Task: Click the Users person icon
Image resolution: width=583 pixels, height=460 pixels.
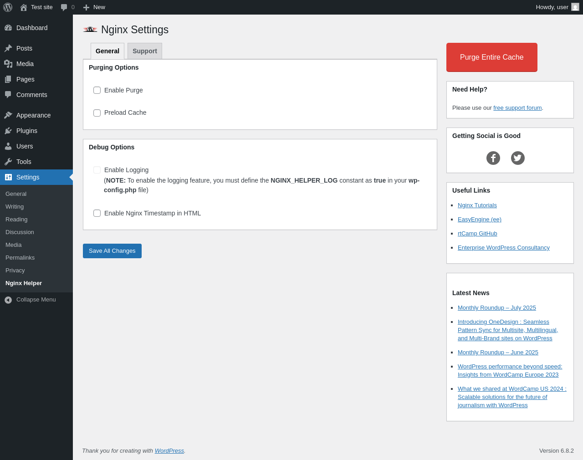Action: point(8,146)
